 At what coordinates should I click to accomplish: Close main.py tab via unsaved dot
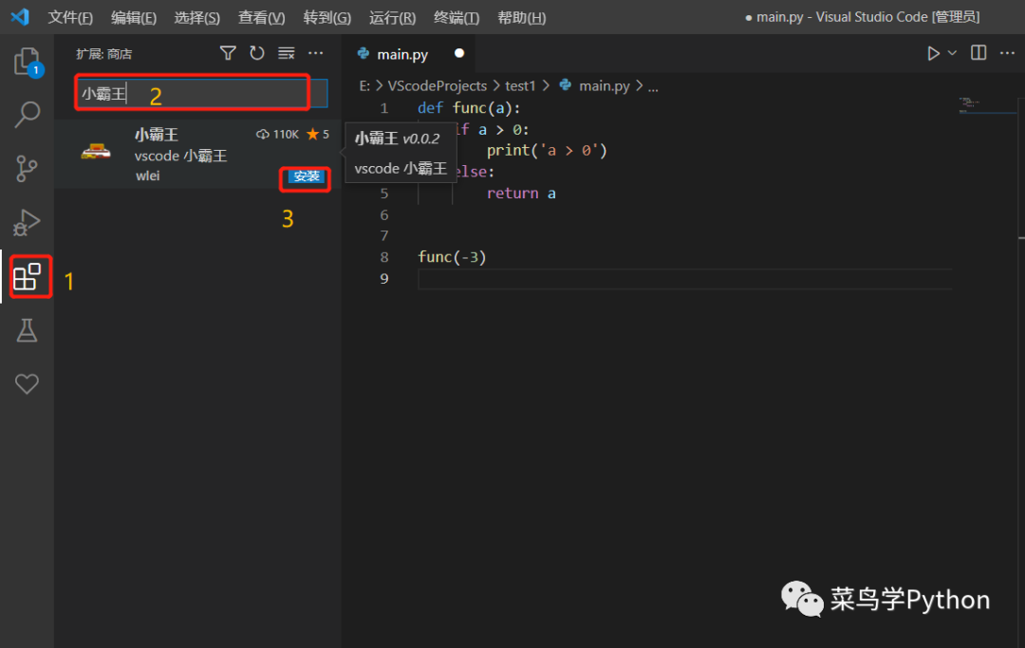tap(459, 53)
